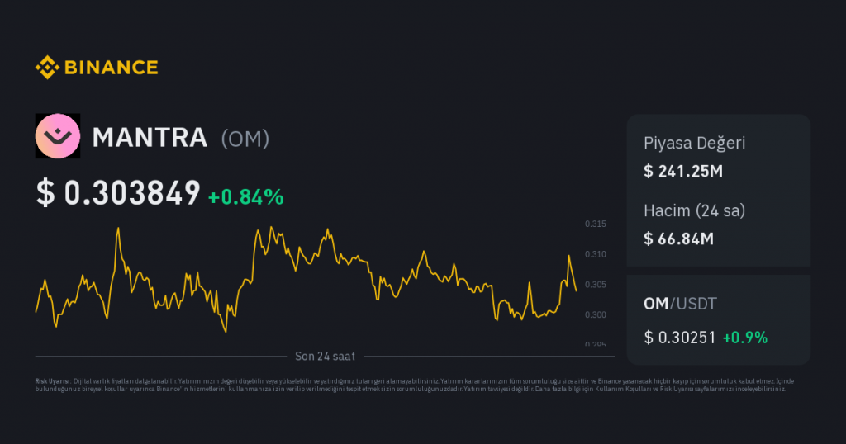Viewport: 846px width, 444px height.
Task: Click the Piyasa Değeri label
Action: (694, 144)
